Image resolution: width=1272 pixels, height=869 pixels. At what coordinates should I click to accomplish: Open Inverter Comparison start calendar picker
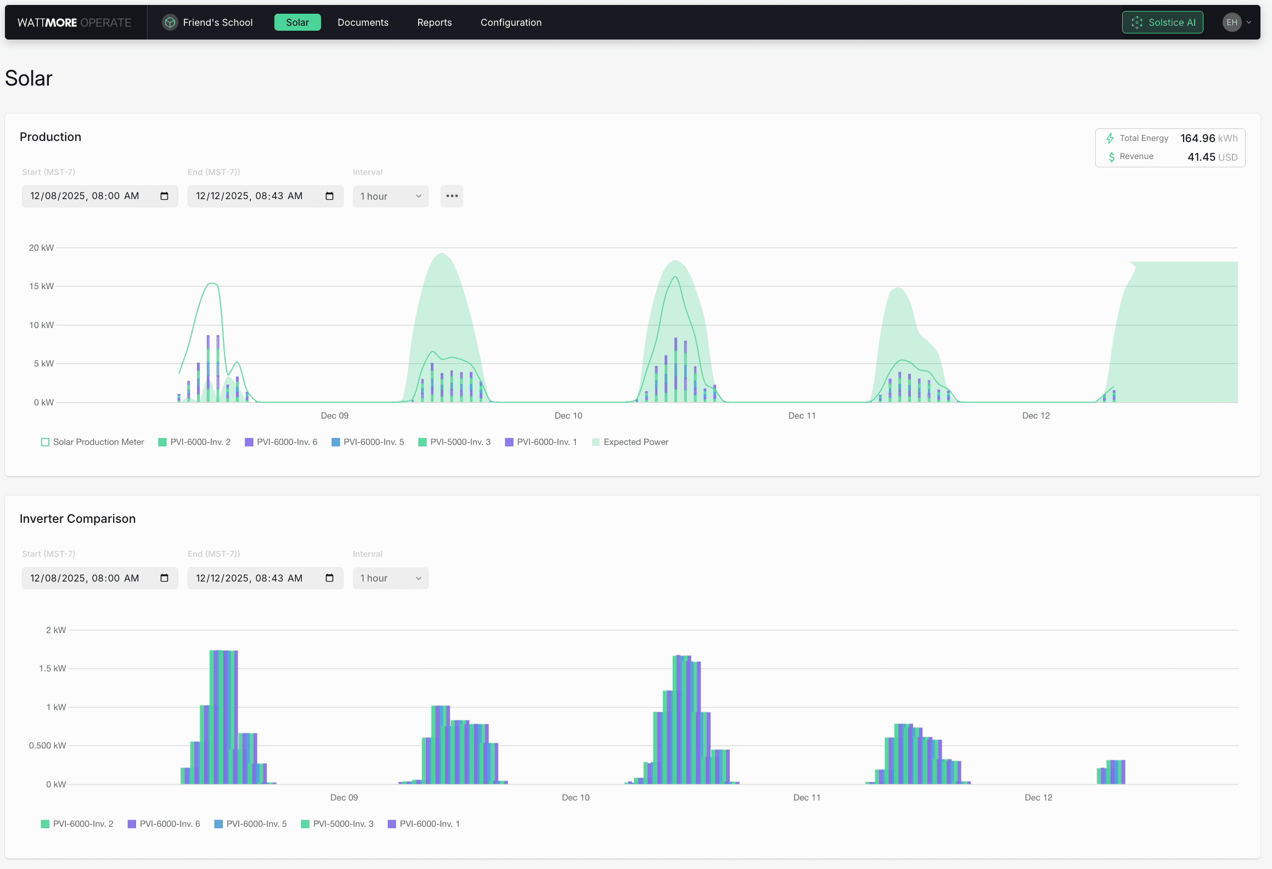coord(164,578)
